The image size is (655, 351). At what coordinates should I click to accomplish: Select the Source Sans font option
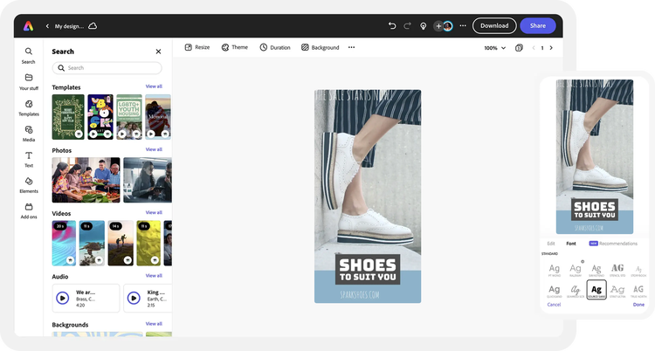coord(596,289)
